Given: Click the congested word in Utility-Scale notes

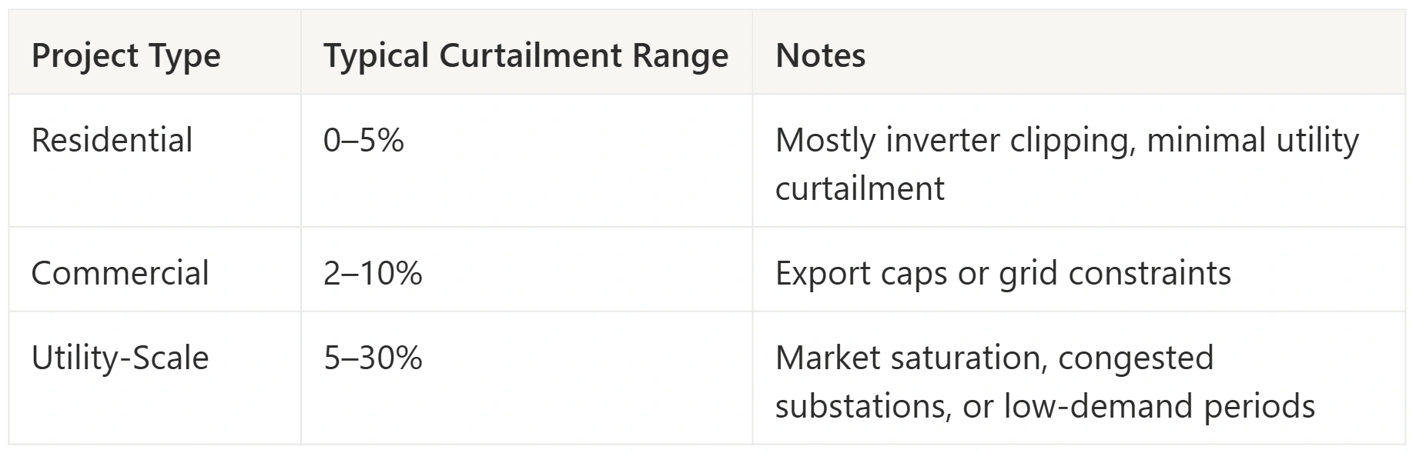Looking at the screenshot, I should [x=1136, y=358].
